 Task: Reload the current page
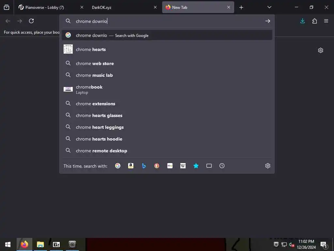click(x=31, y=21)
